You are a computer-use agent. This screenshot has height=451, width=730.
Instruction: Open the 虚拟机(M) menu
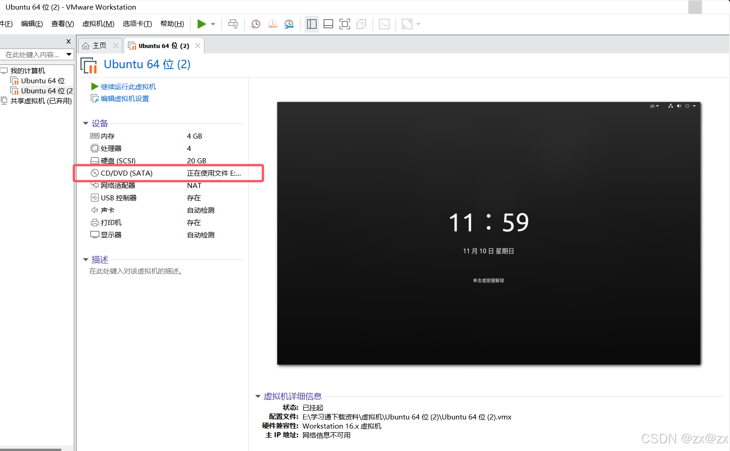[99, 24]
